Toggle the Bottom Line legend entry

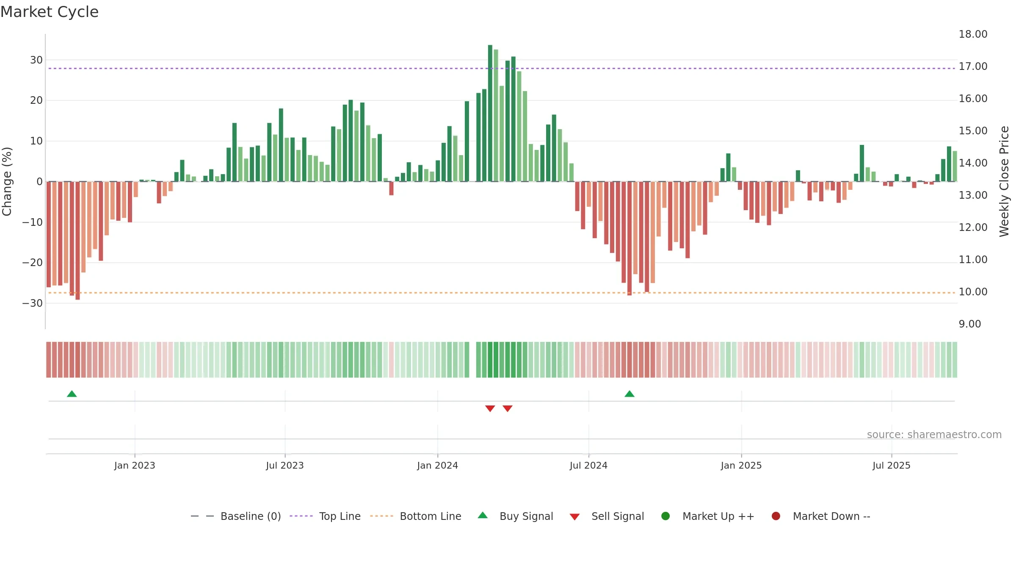point(416,516)
